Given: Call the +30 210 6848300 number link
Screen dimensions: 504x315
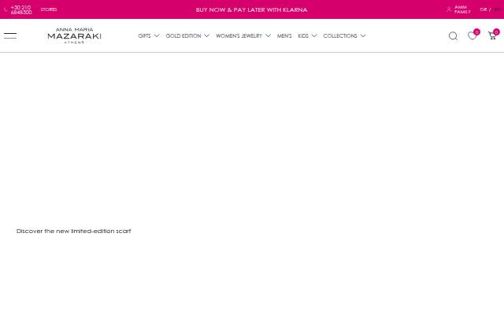Looking at the screenshot, I should [x=21, y=9].
